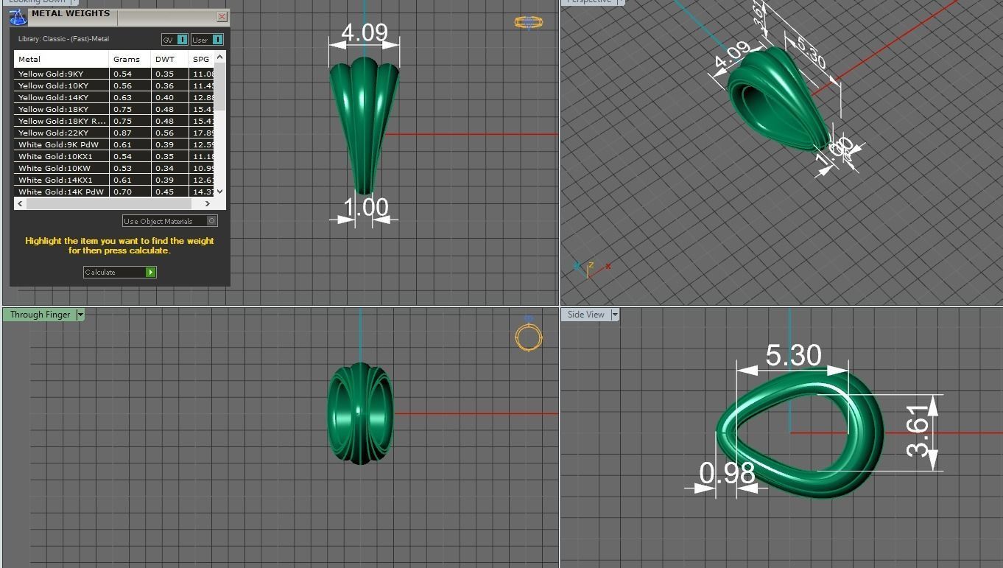Select the White Gold:14K PdW row

tap(114, 192)
